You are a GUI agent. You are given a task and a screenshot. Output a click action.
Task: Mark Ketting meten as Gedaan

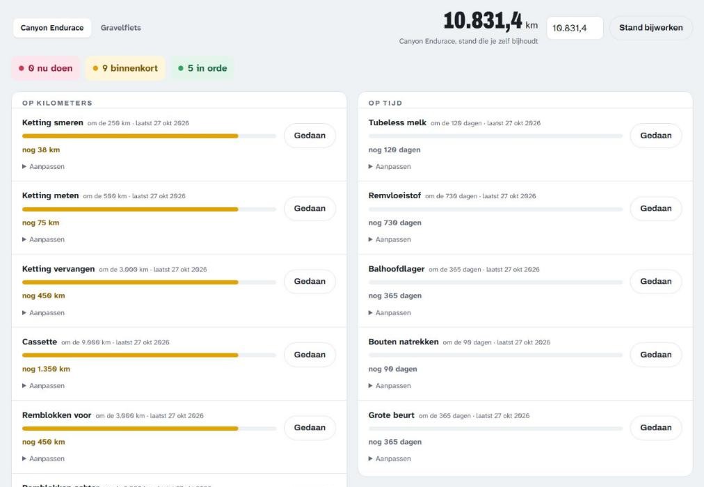(310, 208)
